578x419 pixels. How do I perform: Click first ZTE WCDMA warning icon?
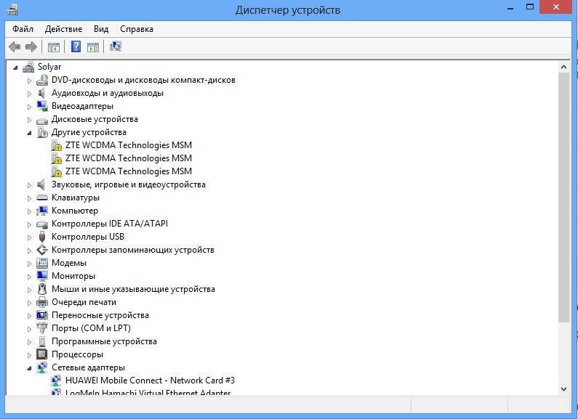coord(57,145)
